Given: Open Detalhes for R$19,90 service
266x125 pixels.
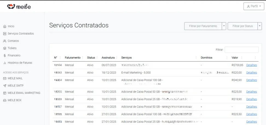Looking at the screenshot, I should click(251, 99).
